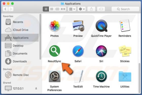Select Remote Disc under Devices

coord(20,75)
